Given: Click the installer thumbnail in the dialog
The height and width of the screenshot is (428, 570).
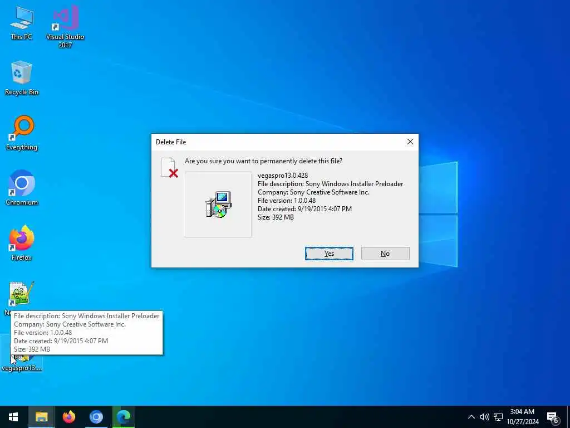Looking at the screenshot, I should tap(218, 205).
